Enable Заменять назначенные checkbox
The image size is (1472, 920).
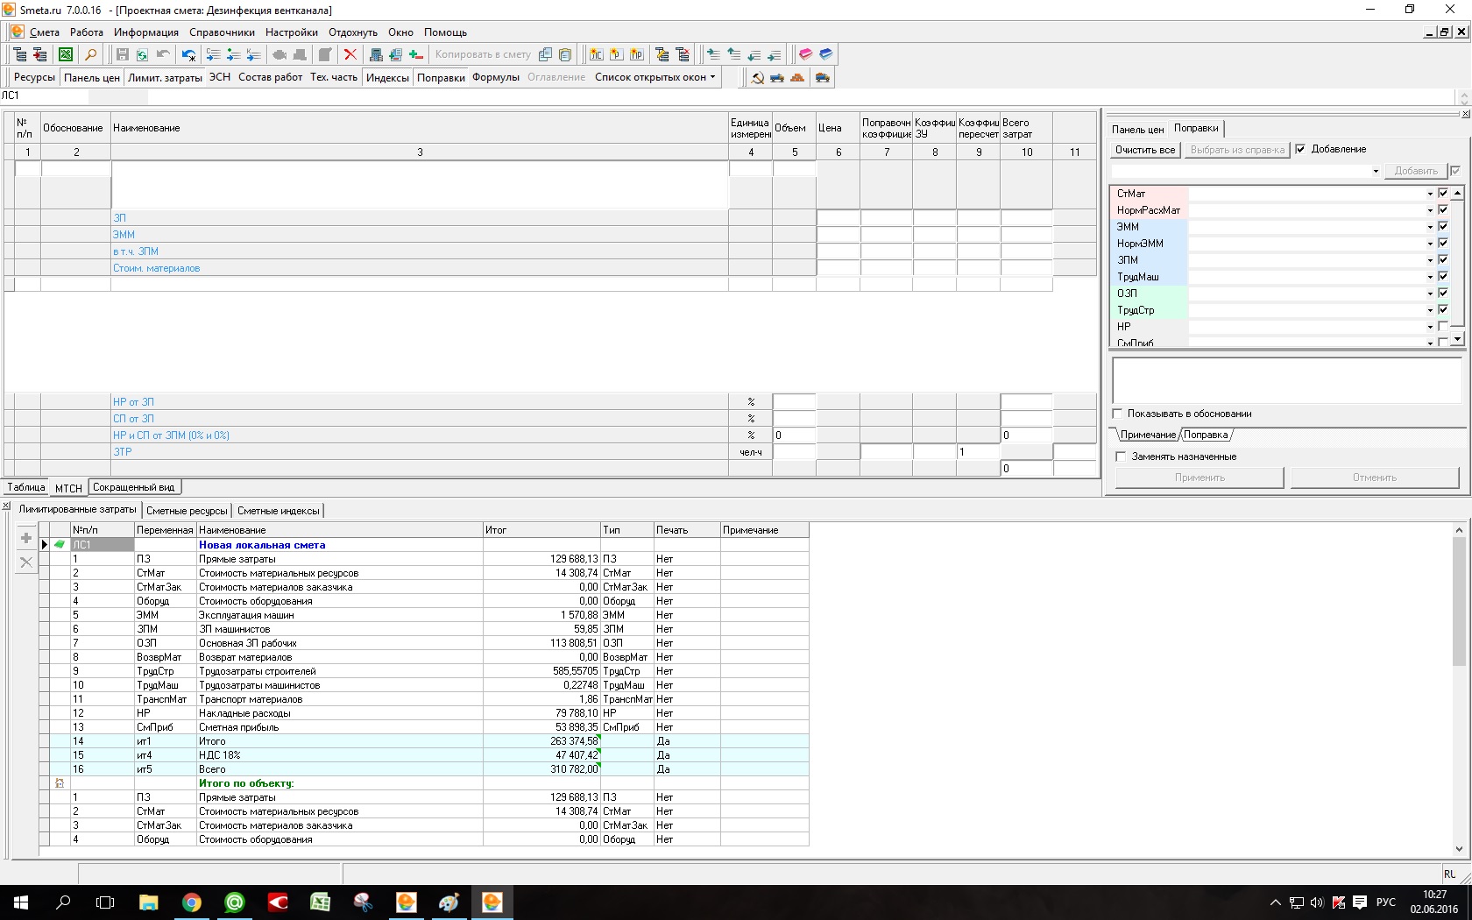coord(1121,456)
